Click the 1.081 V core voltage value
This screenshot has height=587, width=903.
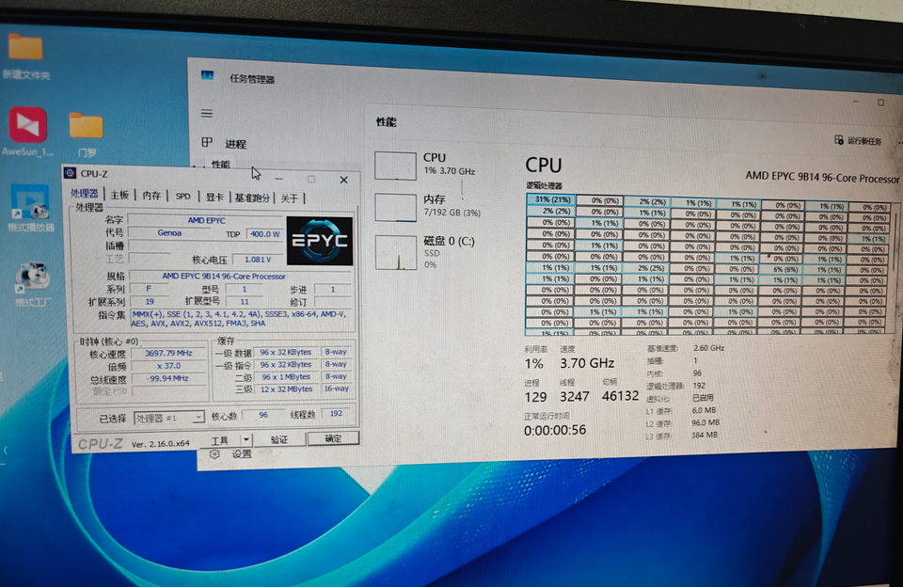coord(258,260)
